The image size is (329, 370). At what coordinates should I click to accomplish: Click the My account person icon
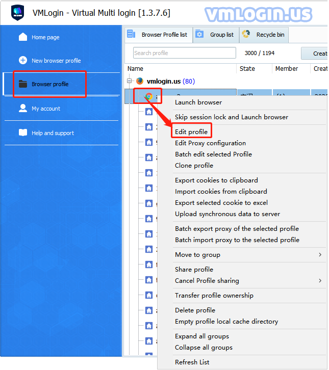[x=23, y=108]
